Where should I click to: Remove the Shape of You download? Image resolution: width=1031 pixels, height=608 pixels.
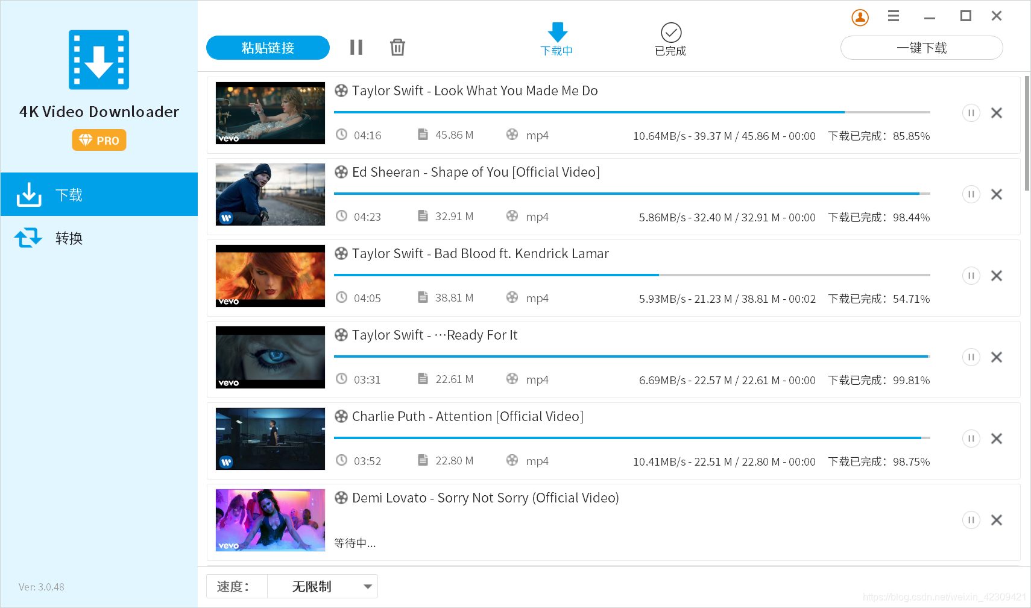(x=997, y=194)
